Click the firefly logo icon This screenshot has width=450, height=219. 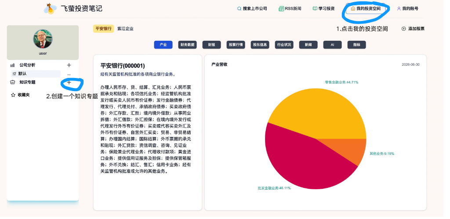click(x=50, y=8)
